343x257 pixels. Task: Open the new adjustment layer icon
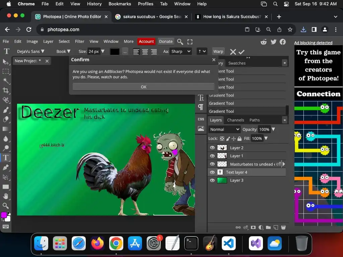tap(261, 228)
